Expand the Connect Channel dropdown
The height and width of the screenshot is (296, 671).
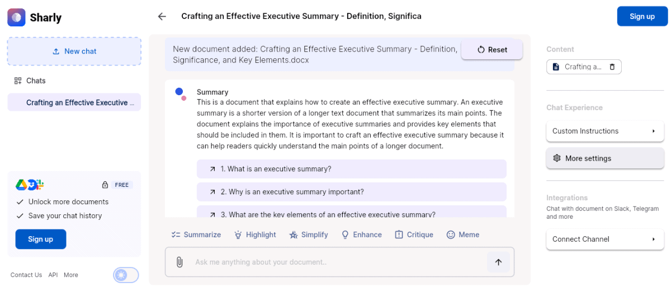click(x=605, y=239)
